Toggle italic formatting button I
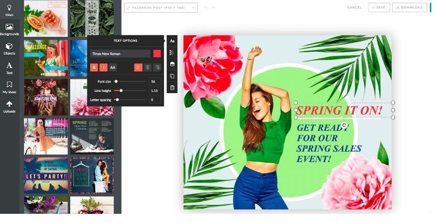Image resolution: width=441 pixels, height=223 pixels. coord(103,68)
